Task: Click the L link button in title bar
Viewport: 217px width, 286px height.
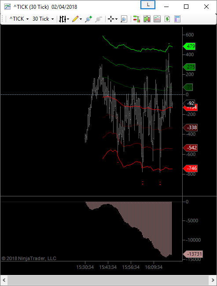Action: 148,5
